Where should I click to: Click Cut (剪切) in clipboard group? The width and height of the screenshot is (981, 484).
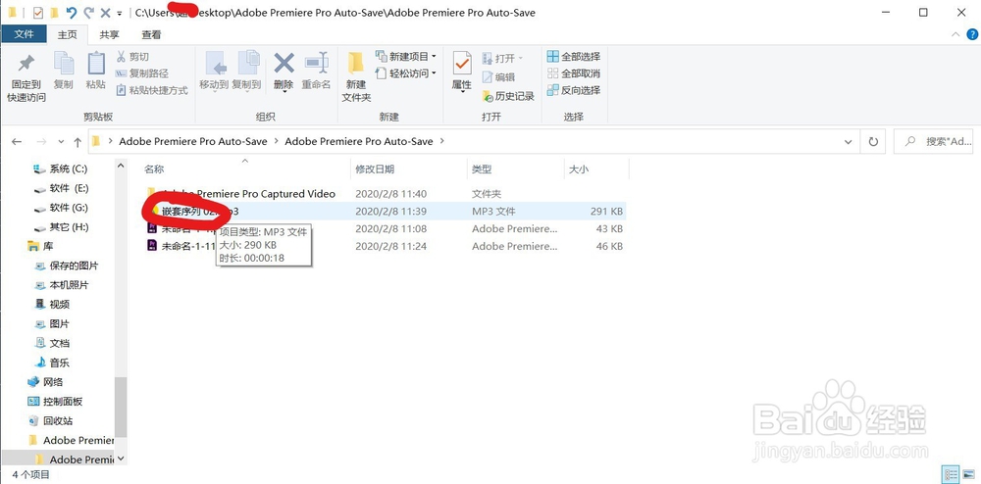tap(132, 57)
